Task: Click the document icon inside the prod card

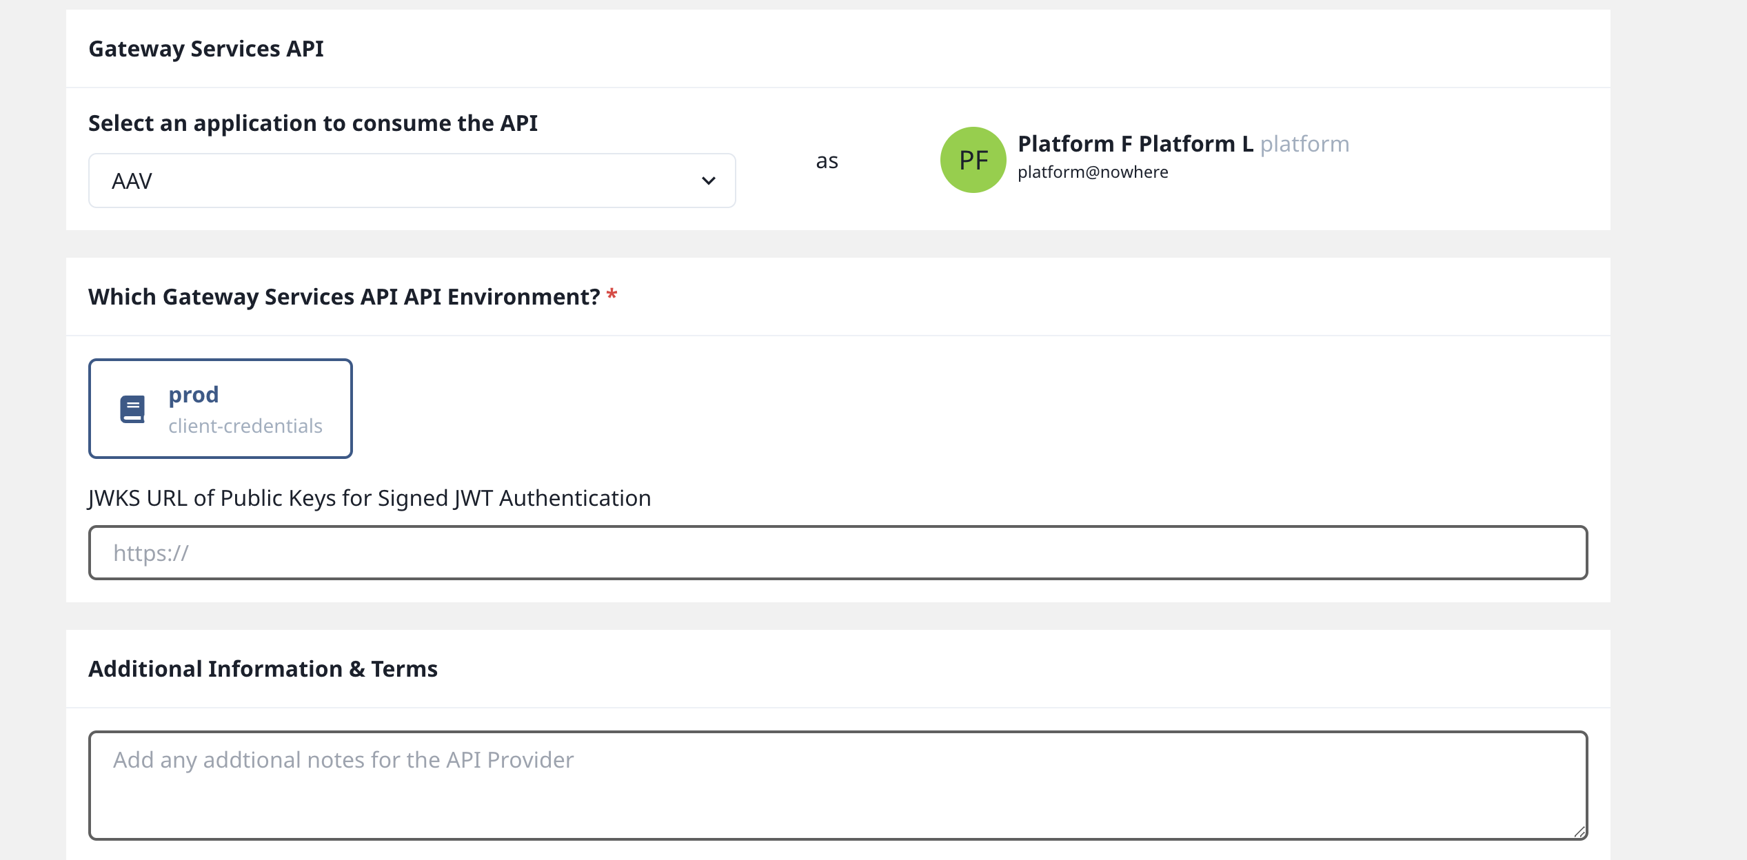Action: tap(131, 408)
